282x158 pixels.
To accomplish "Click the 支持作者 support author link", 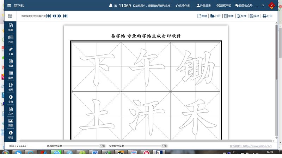I will click(x=183, y=6).
